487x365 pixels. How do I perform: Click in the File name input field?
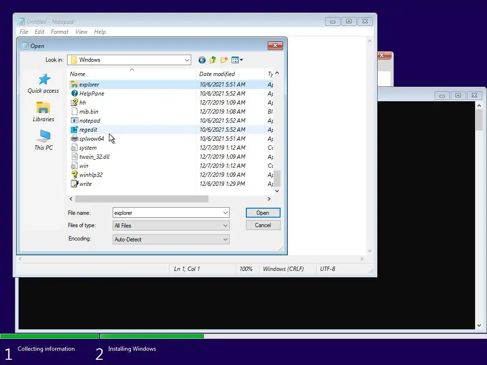click(167, 213)
